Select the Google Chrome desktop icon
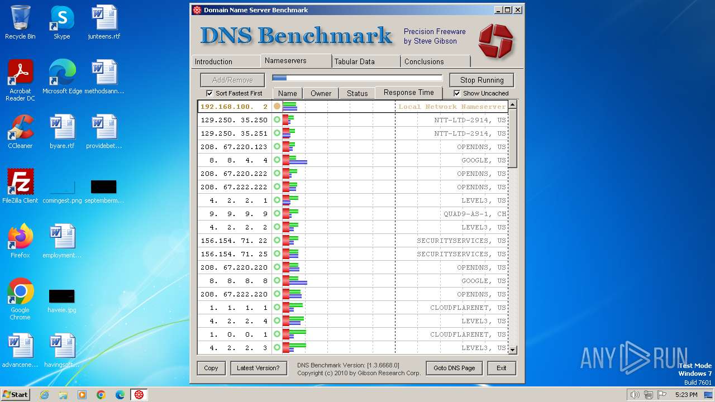 point(20,299)
